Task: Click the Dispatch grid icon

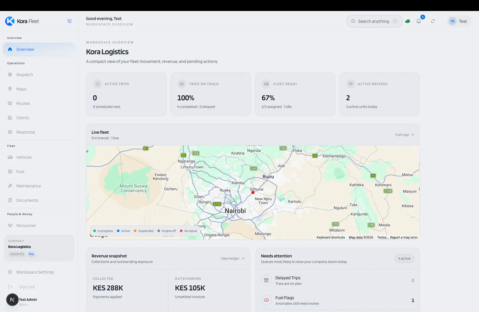Action: (10, 75)
